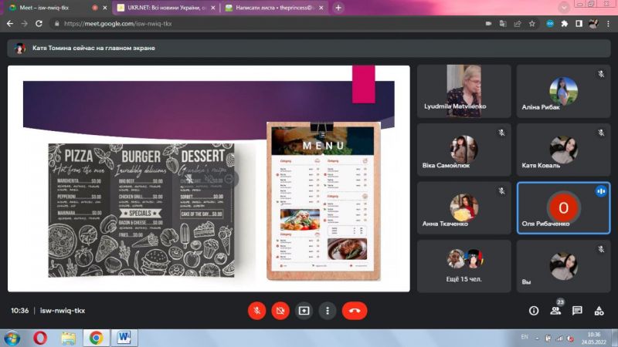618x347 pixels.
Task: Open the Chrome profile avatar
Action: pyautogui.click(x=593, y=24)
